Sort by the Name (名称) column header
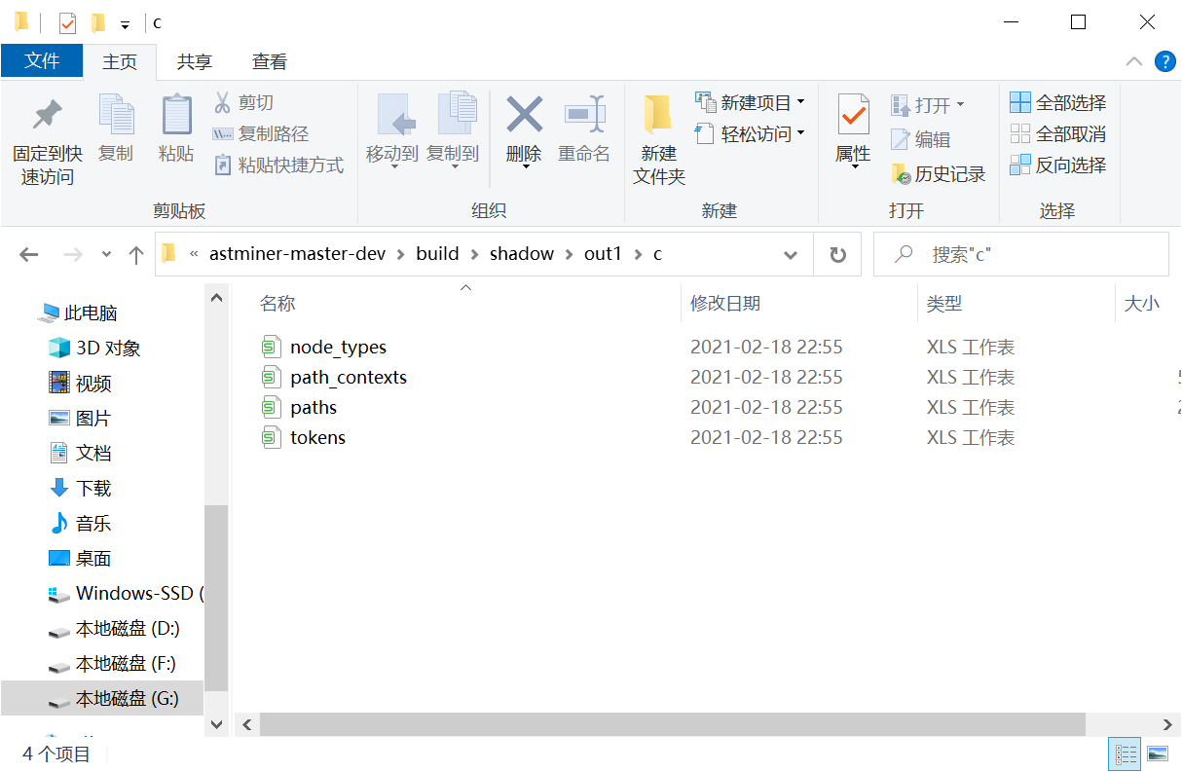Image resolution: width=1182 pixels, height=772 pixels. click(277, 304)
